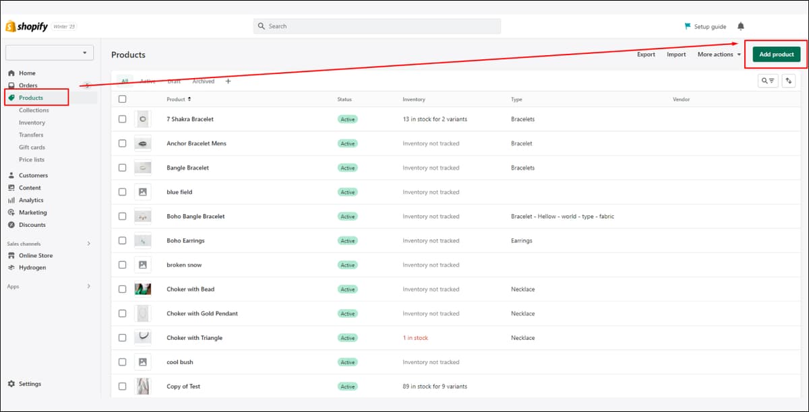809x412 pixels.
Task: Open Collections in the sidebar
Action: [34, 110]
